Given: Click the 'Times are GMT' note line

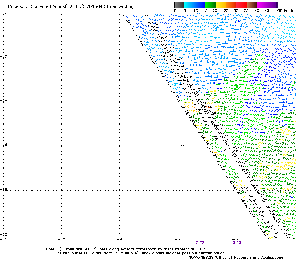Looking at the screenshot, I should pyautogui.click(x=126, y=249).
